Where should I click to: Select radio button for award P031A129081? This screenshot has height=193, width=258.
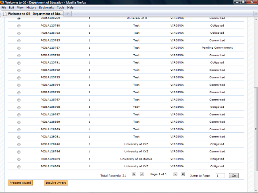click(19, 137)
